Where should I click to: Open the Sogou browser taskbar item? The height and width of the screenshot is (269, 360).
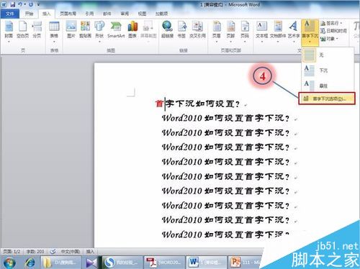[x=123, y=263]
